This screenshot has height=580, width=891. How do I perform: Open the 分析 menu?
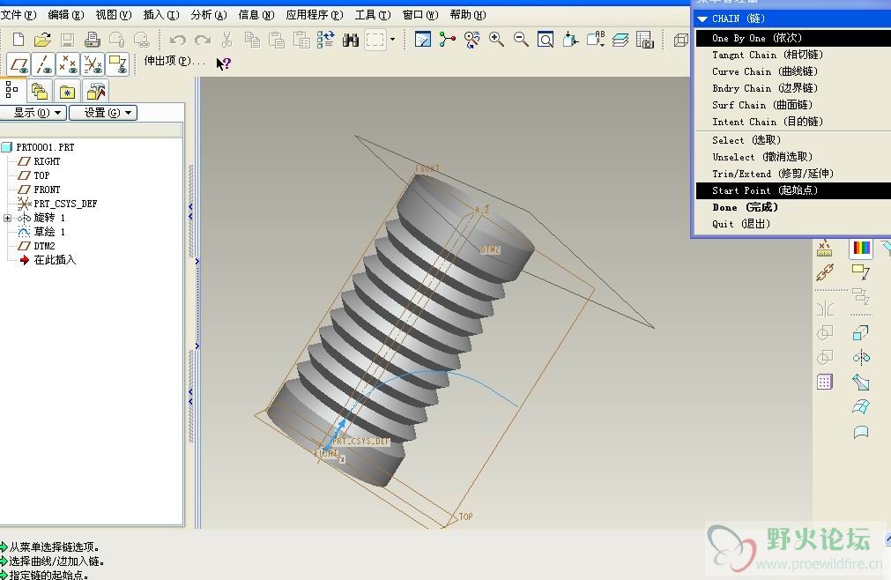(x=209, y=15)
